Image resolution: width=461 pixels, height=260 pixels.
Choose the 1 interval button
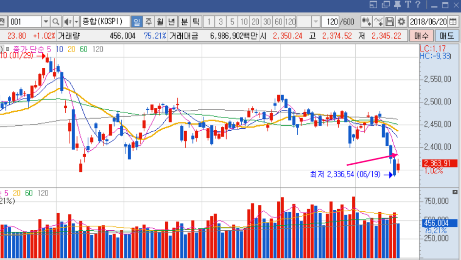(209, 22)
